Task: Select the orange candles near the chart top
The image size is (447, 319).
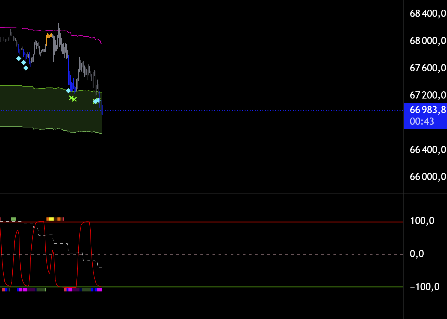Action: (x=49, y=36)
